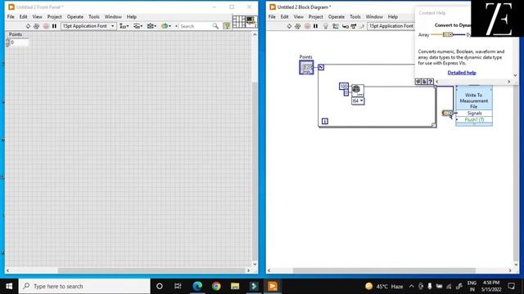
Task: Open Project menu in Block Diagram window
Action: [316, 16]
